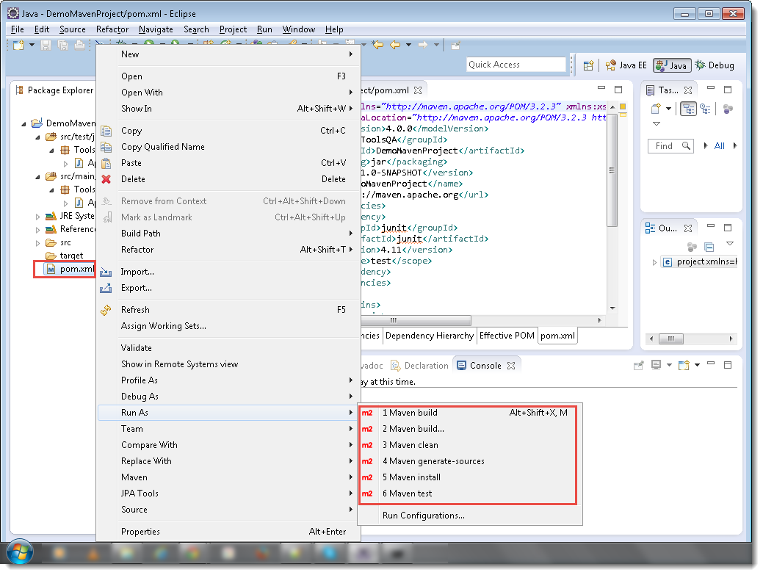Image resolution: width=763 pixels, height=575 pixels.
Task: Click Refresh in context menu
Action: (x=228, y=310)
